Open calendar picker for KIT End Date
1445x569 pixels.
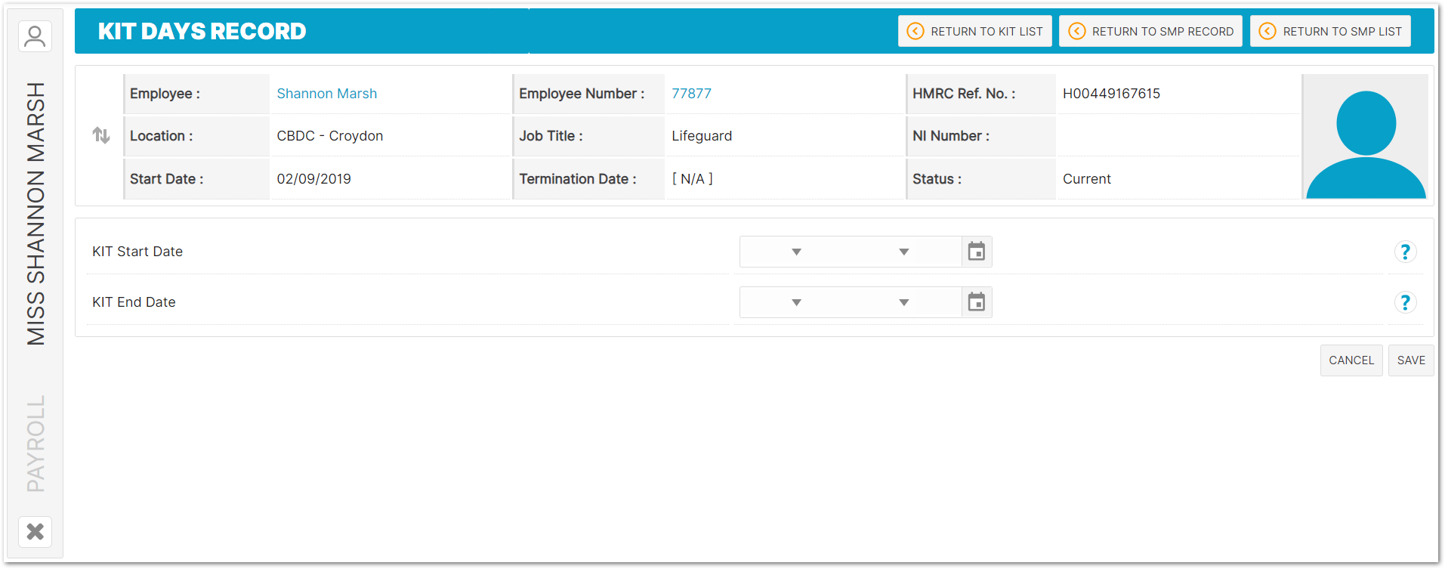976,302
